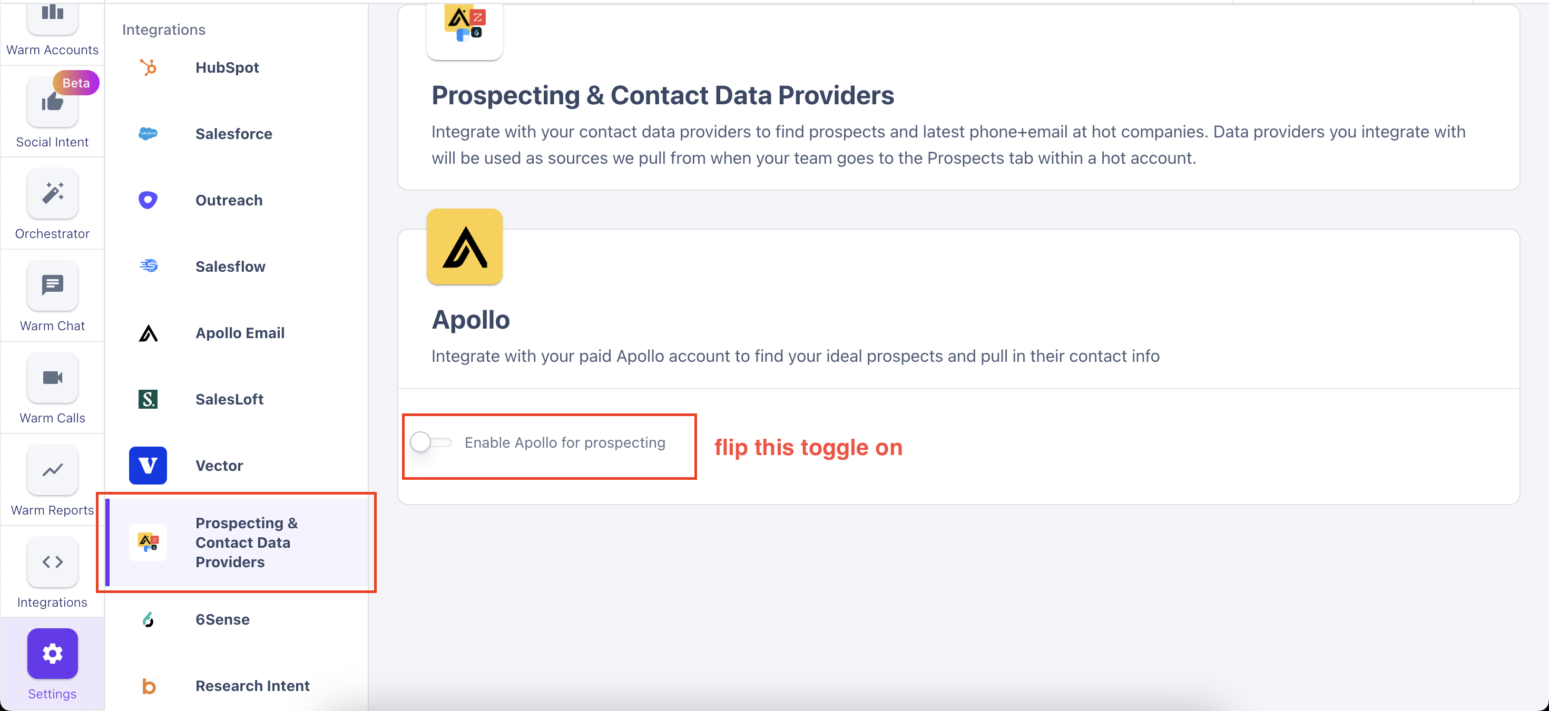
Task: Open Social Intent thumbs-up icon
Action: click(52, 102)
